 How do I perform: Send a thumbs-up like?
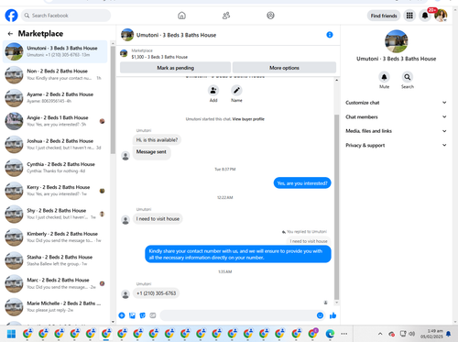coord(333,315)
